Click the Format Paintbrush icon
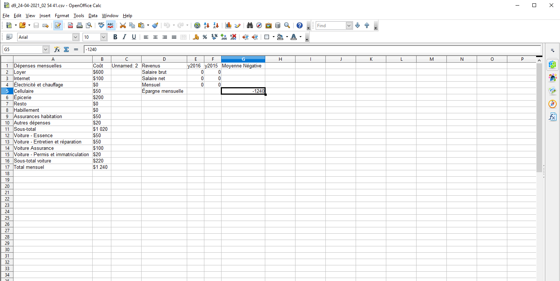The height and width of the screenshot is (281, 560). pos(155,25)
